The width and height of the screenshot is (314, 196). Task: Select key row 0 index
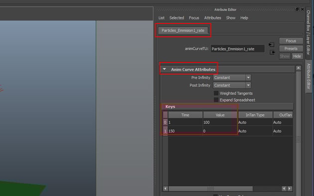[x=165, y=122]
